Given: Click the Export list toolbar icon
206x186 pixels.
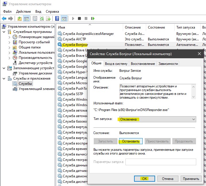Looking at the screenshot, I should 48,18.
